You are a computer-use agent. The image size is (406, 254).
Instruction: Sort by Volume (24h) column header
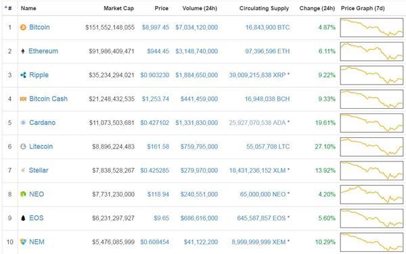(200, 8)
